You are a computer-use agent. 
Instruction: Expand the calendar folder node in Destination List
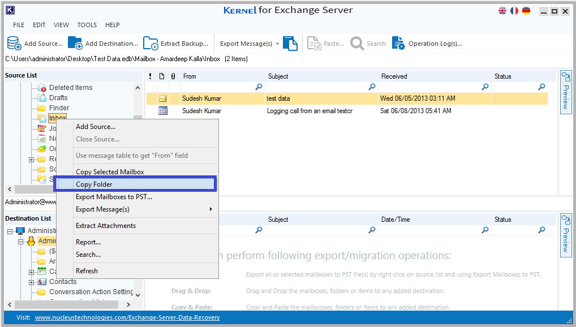[32, 272]
